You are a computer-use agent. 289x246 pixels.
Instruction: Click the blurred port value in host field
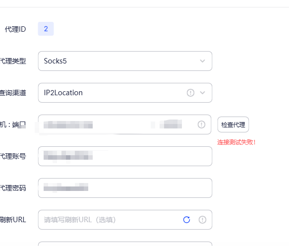point(171,124)
